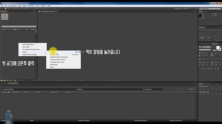Viewport: 222px width, 124px height.
Task: Click the Search Help field
Action: (x=210, y=9)
